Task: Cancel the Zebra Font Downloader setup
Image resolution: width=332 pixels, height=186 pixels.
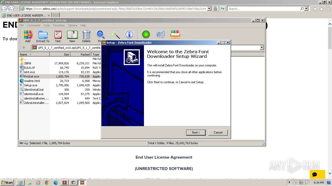Action: tap(218, 133)
